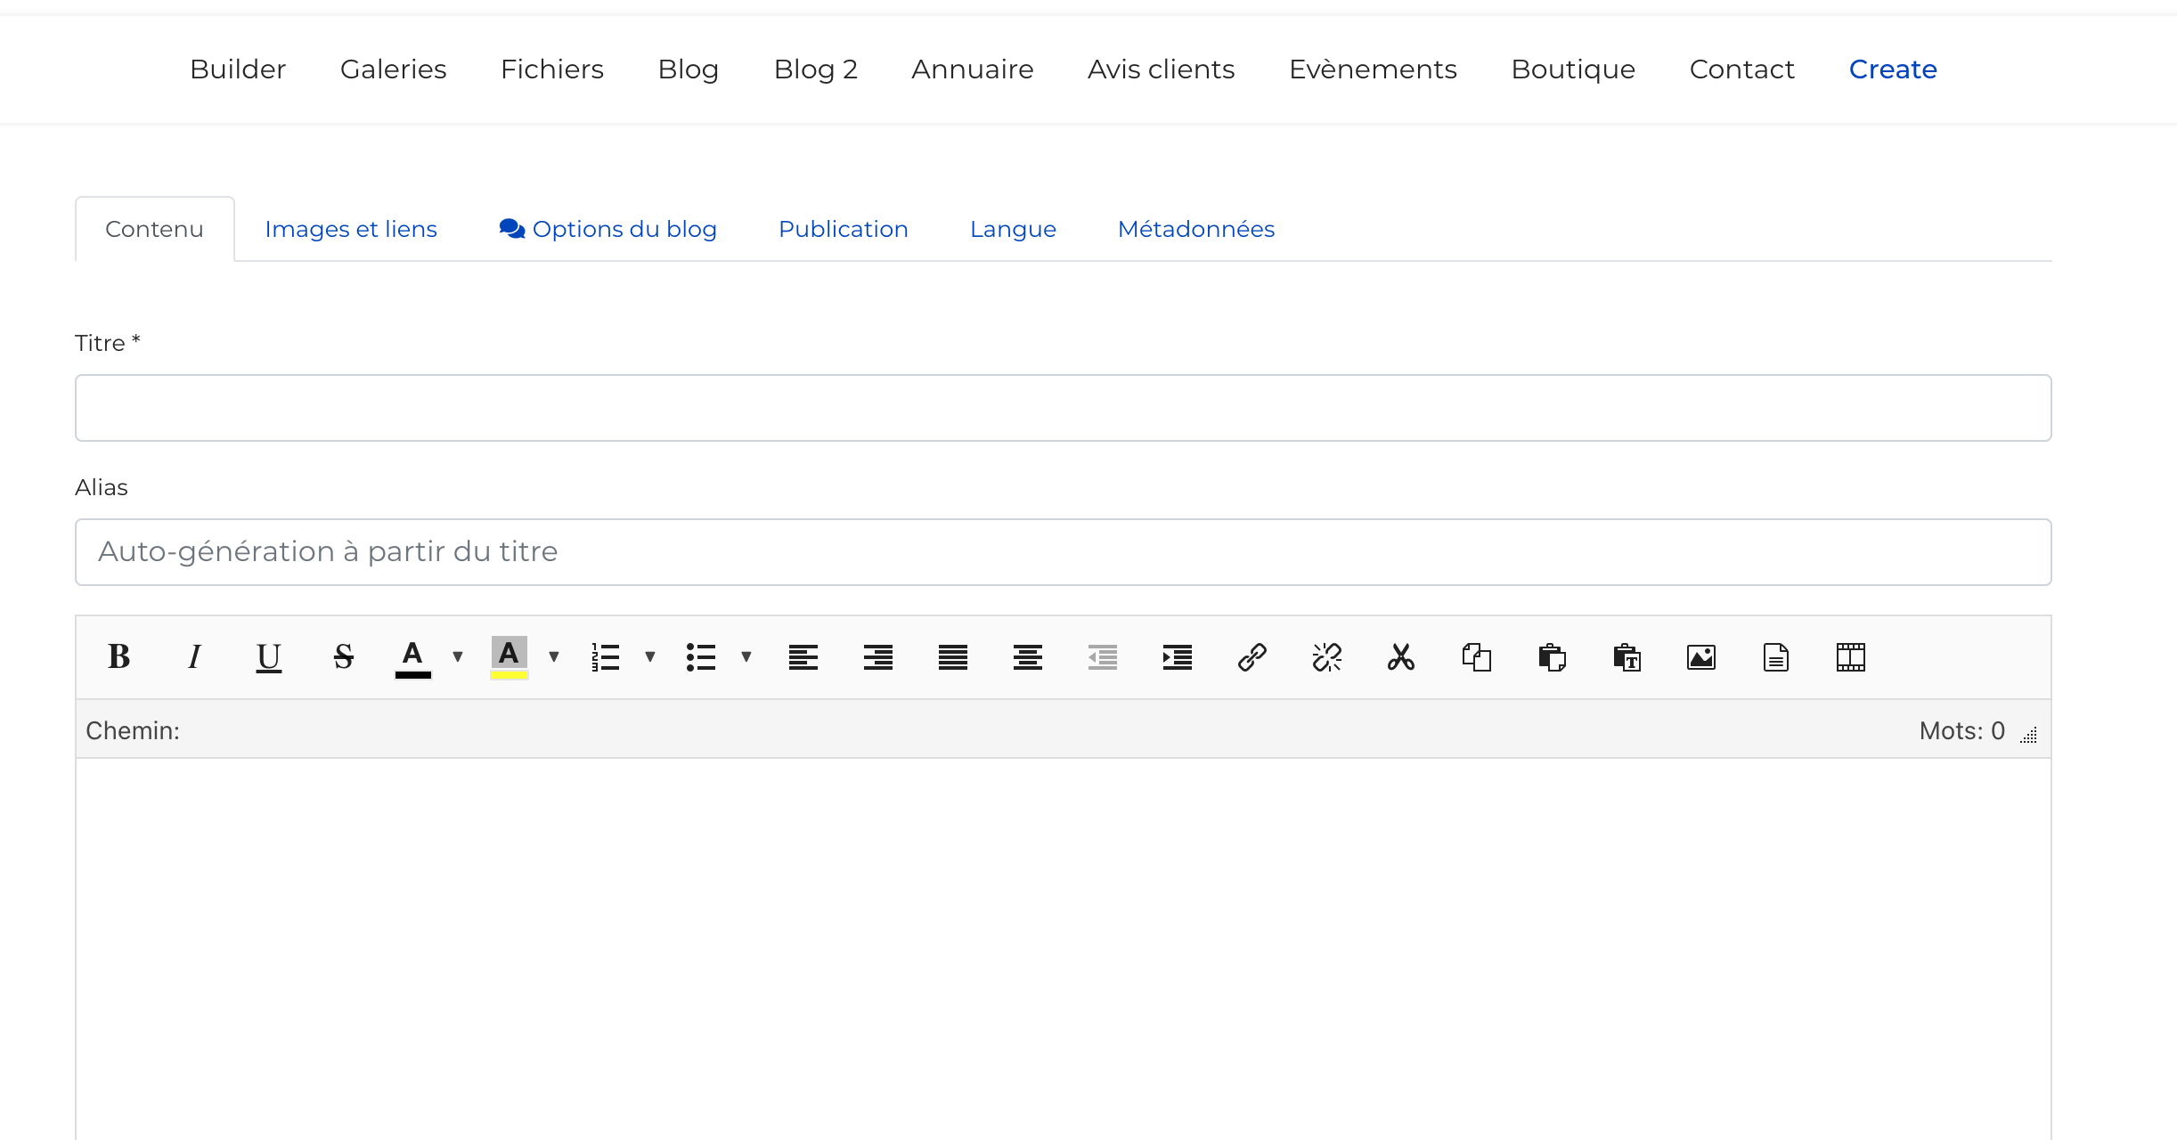Screen dimensions: 2177x1140
Task: Insert a table in the editor
Action: pyautogui.click(x=1850, y=657)
